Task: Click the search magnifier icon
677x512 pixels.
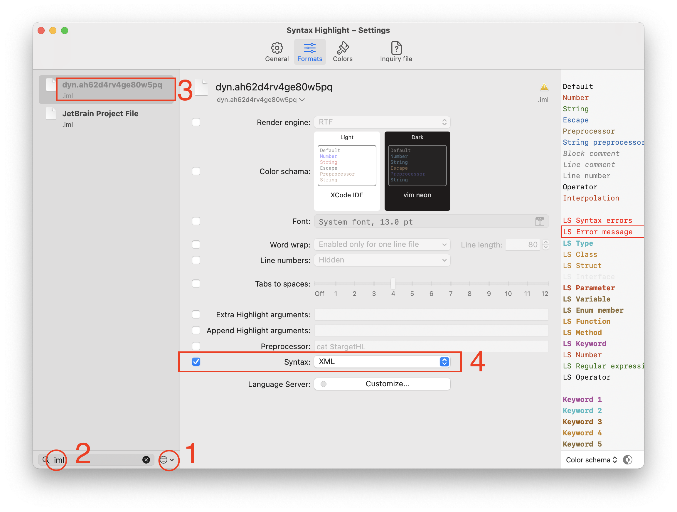Action: (x=46, y=460)
